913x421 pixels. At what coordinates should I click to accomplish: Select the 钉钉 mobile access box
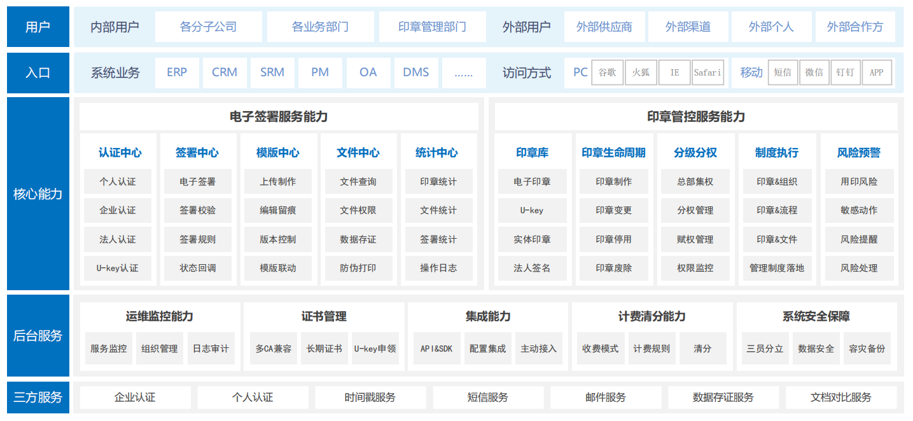point(846,72)
